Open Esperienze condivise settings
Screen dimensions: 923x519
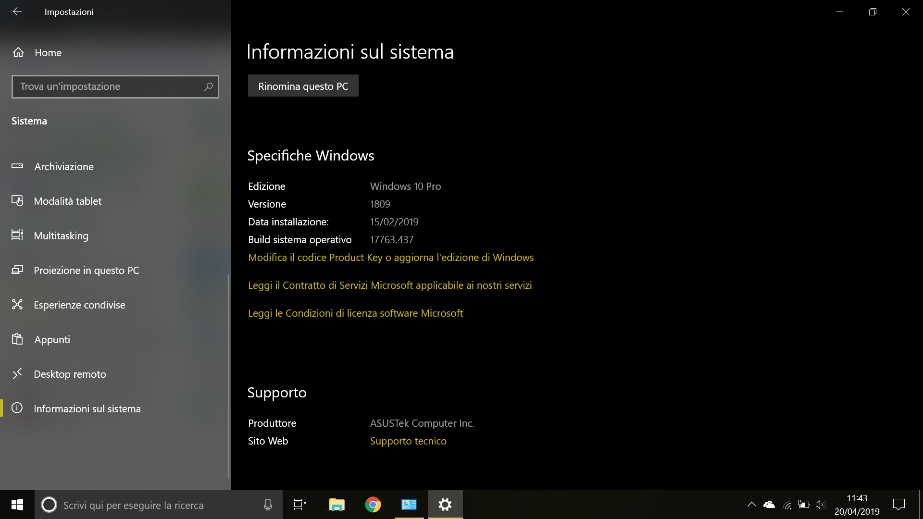(114, 305)
